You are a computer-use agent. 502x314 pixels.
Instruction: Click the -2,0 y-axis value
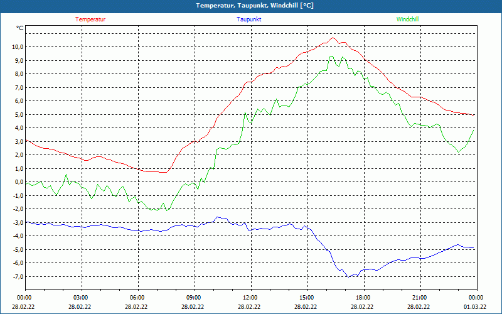[18, 209]
